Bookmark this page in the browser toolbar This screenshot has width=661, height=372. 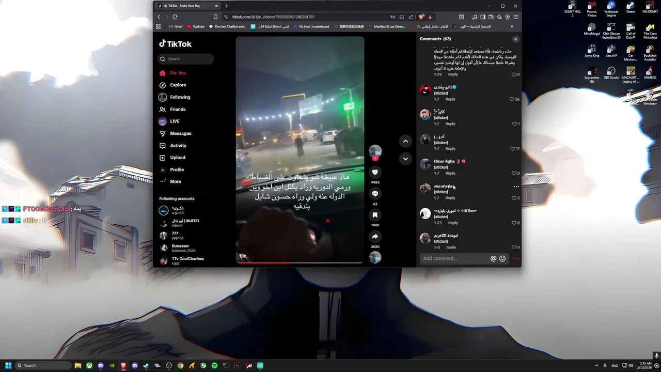coord(215,17)
